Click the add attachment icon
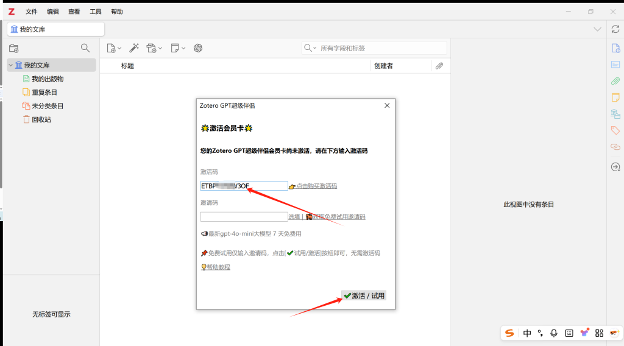This screenshot has height=346, width=624. (151, 48)
